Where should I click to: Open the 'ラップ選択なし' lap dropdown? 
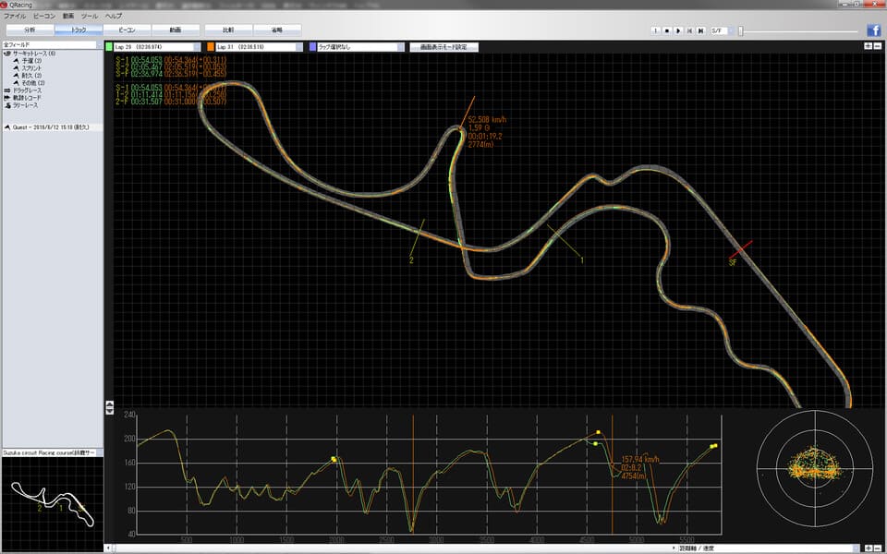click(361, 47)
